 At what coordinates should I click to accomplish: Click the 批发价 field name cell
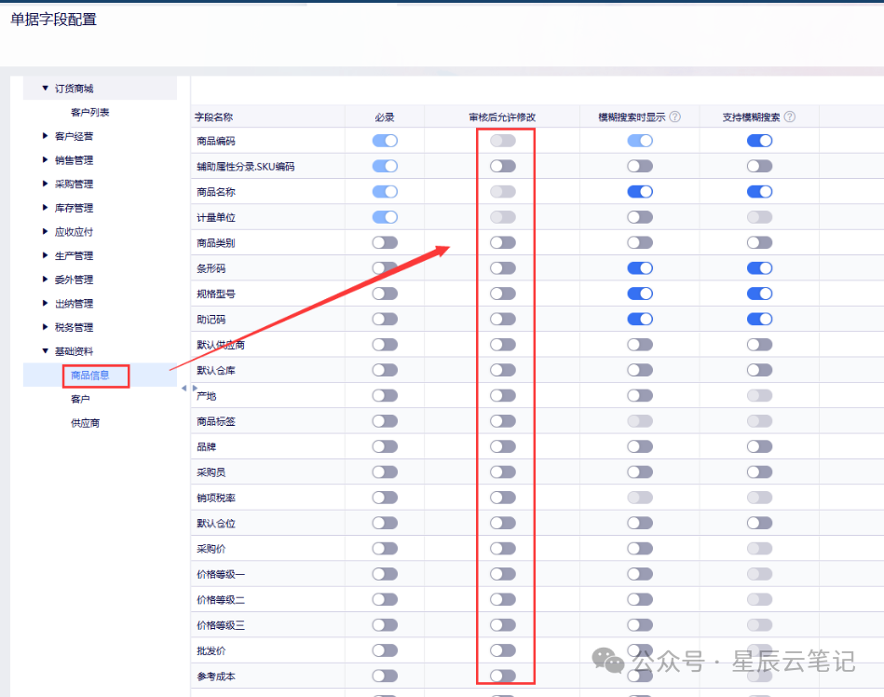click(x=211, y=650)
